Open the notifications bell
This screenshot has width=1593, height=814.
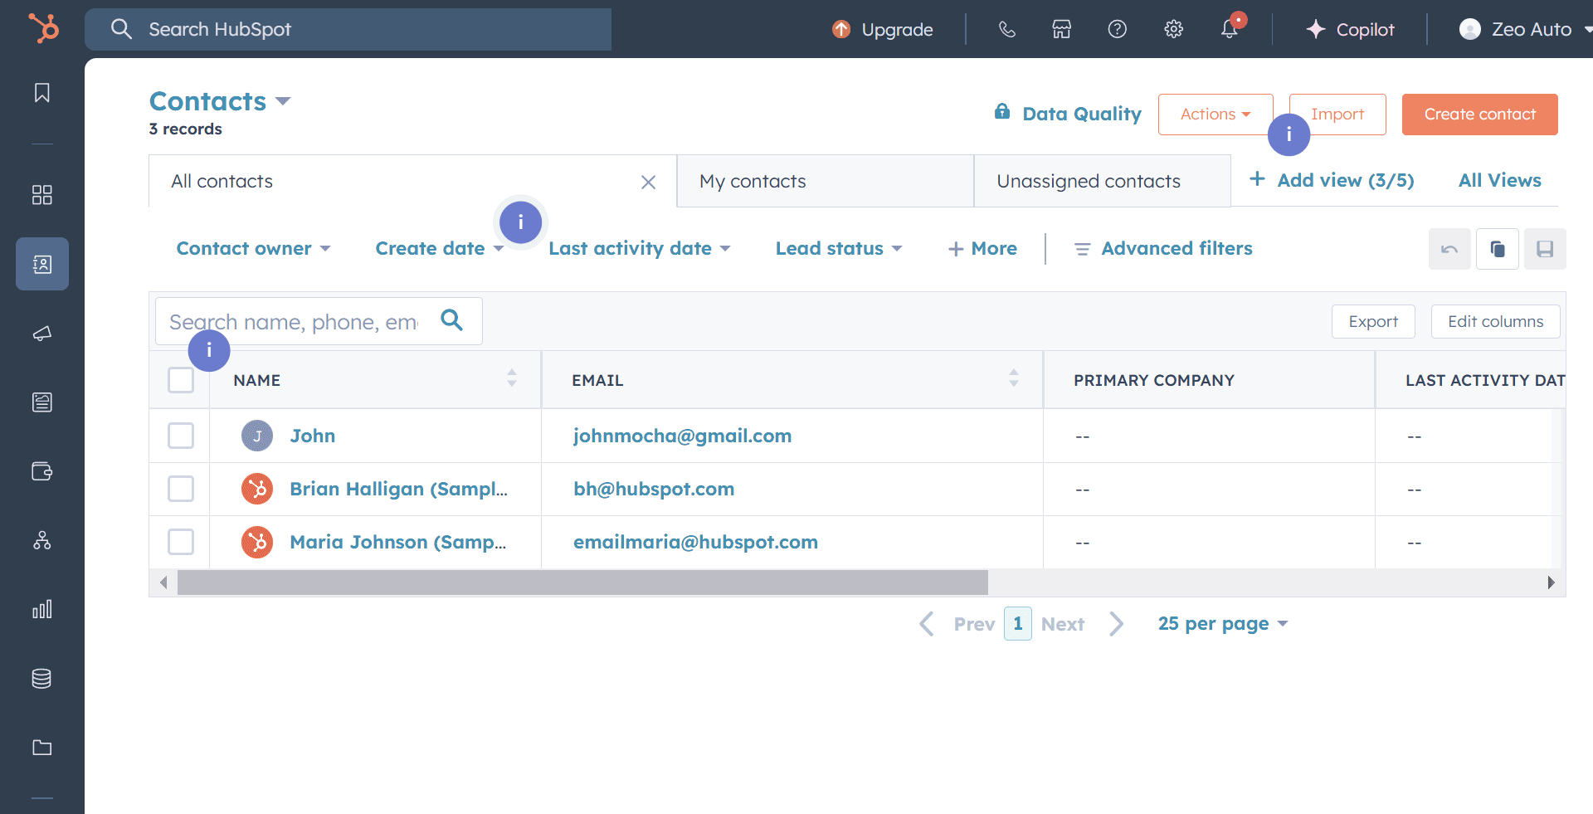pyautogui.click(x=1230, y=29)
